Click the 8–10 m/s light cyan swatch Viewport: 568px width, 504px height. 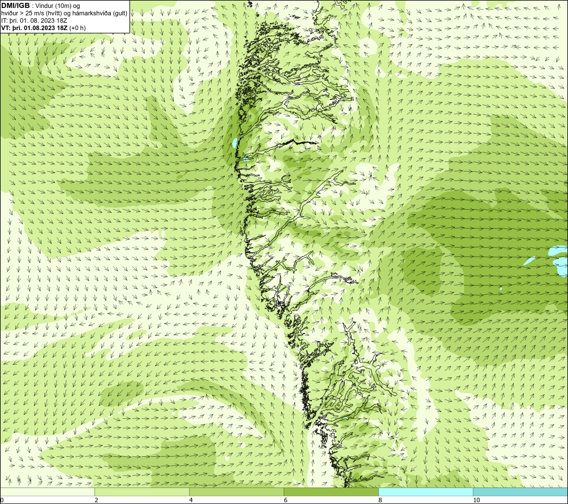(425, 491)
